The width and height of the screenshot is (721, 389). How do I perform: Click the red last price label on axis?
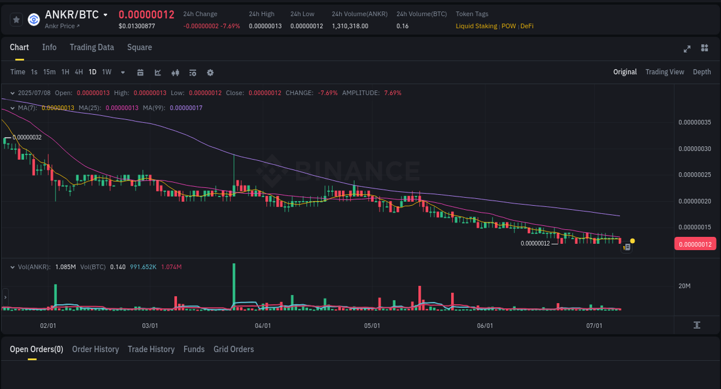tap(695, 244)
